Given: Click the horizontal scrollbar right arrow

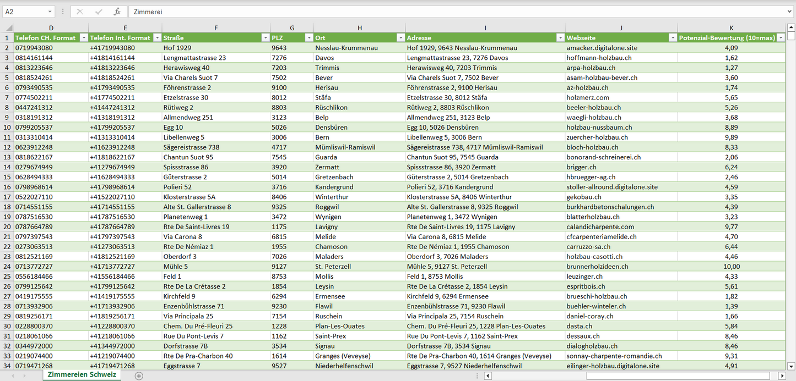Looking at the screenshot, I should coord(782,376).
